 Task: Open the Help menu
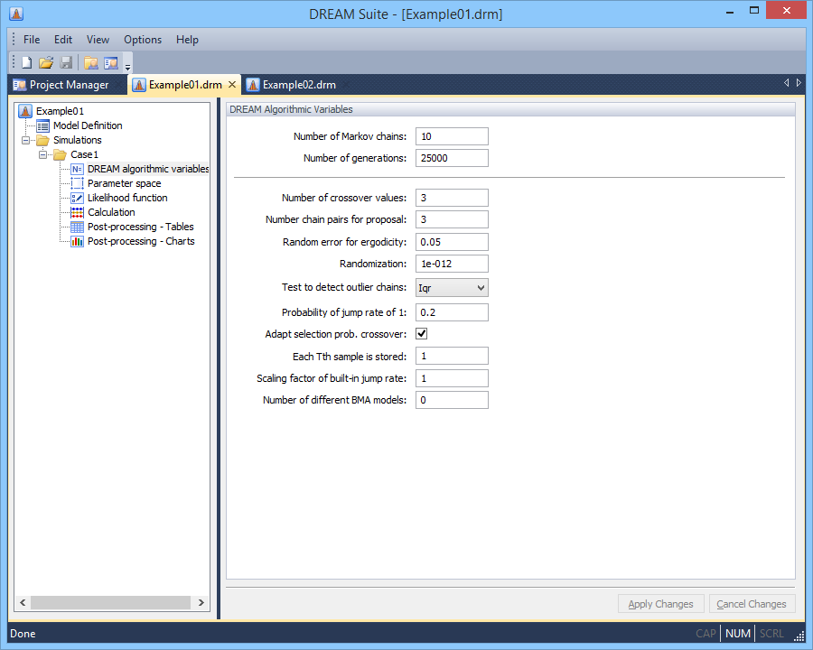pyautogui.click(x=187, y=40)
